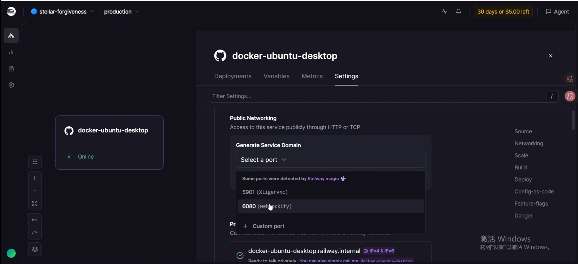Choose port 5901 (Xtigervnc)
Image resolution: width=578 pixels, height=264 pixels.
pos(331,192)
